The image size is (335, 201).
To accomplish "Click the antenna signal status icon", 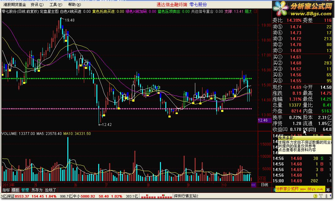I will 321,196.
